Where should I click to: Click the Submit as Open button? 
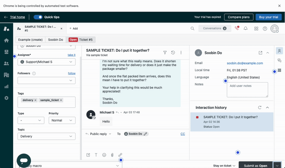255,166
